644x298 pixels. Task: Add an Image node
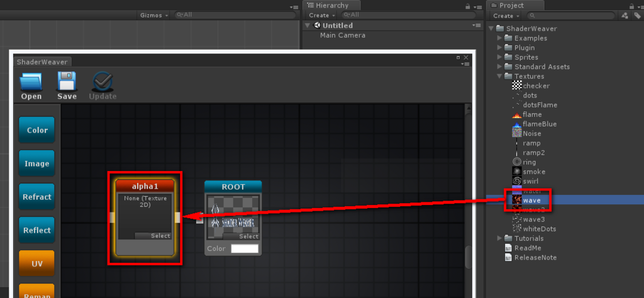(x=37, y=163)
